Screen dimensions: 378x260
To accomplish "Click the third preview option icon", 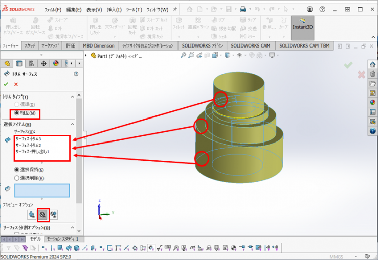I will pos(54,215).
